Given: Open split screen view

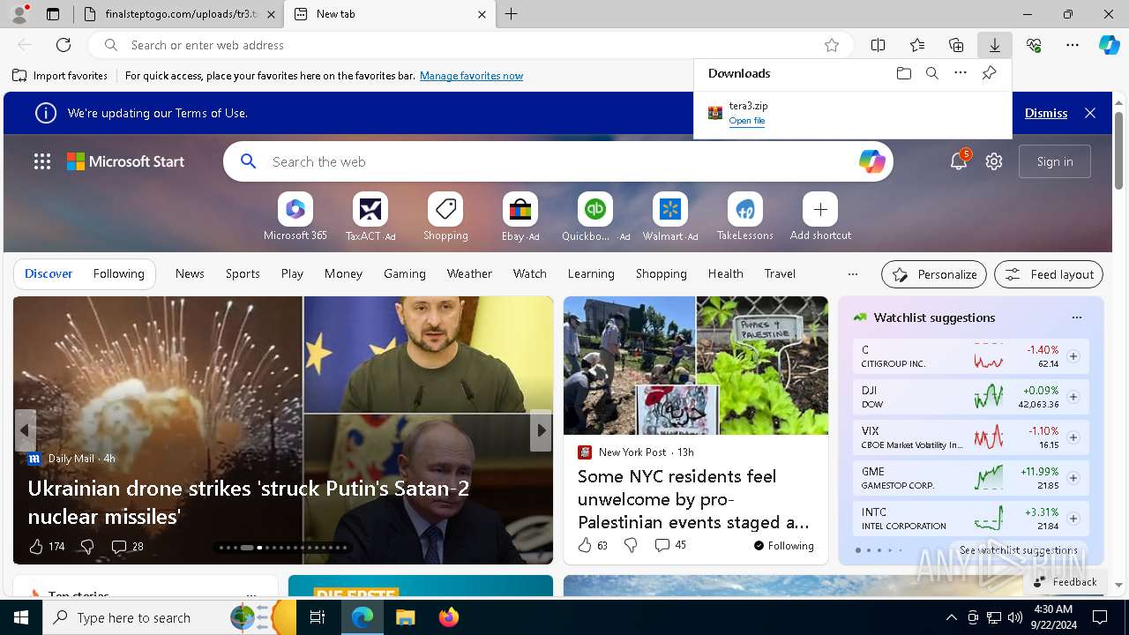Looking at the screenshot, I should pos(879,45).
